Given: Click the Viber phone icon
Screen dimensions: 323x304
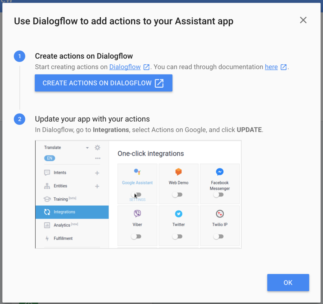Looking at the screenshot, I should (138, 213).
